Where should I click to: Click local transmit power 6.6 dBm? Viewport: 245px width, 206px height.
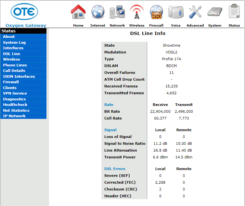point(160,157)
